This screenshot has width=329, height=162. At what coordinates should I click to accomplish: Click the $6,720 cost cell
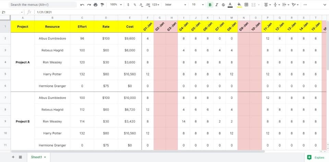click(x=130, y=109)
